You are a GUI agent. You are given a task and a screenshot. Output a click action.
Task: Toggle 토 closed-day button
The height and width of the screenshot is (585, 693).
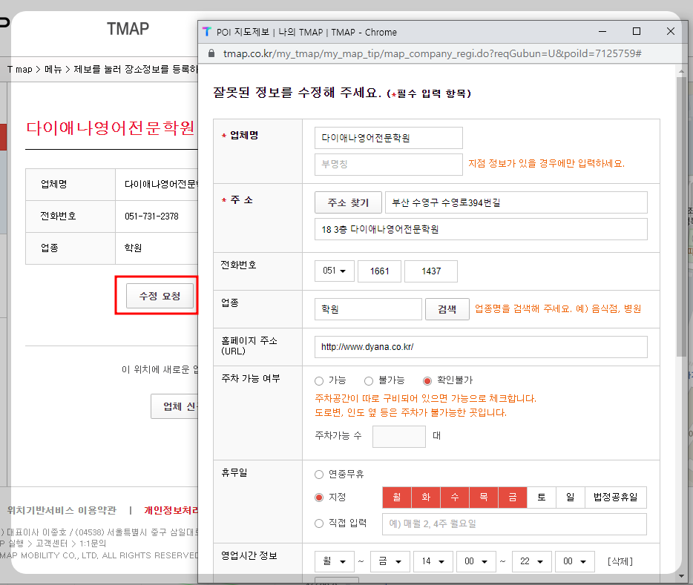(x=542, y=498)
